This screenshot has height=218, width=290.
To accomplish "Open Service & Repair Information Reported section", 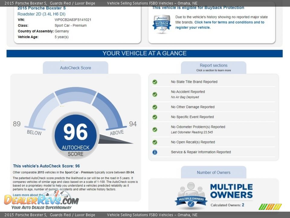I will [x=201, y=152].
